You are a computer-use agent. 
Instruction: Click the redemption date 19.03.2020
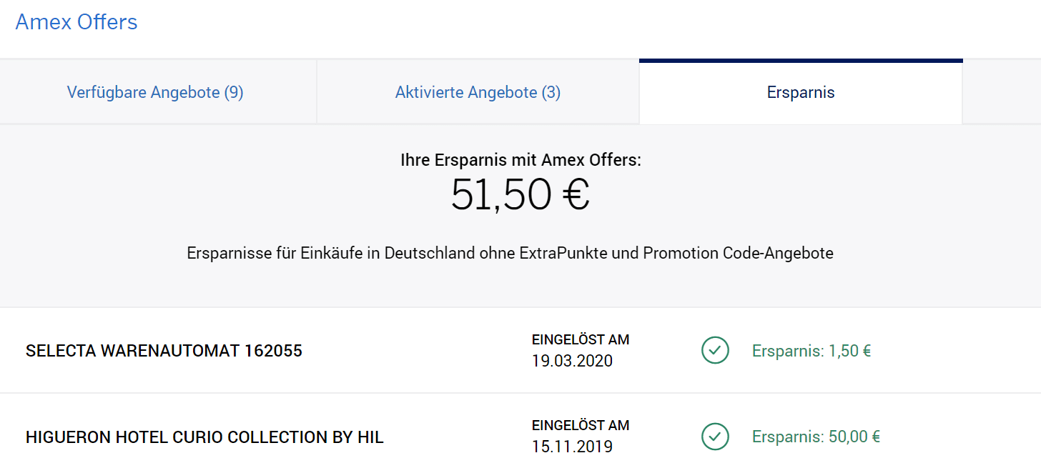(572, 361)
